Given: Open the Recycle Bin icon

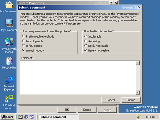Looking at the screenshot, I should (x=9, y=61).
